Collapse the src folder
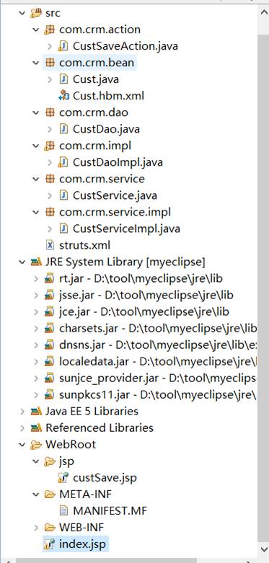The width and height of the screenshot is (269, 563). coord(22,13)
